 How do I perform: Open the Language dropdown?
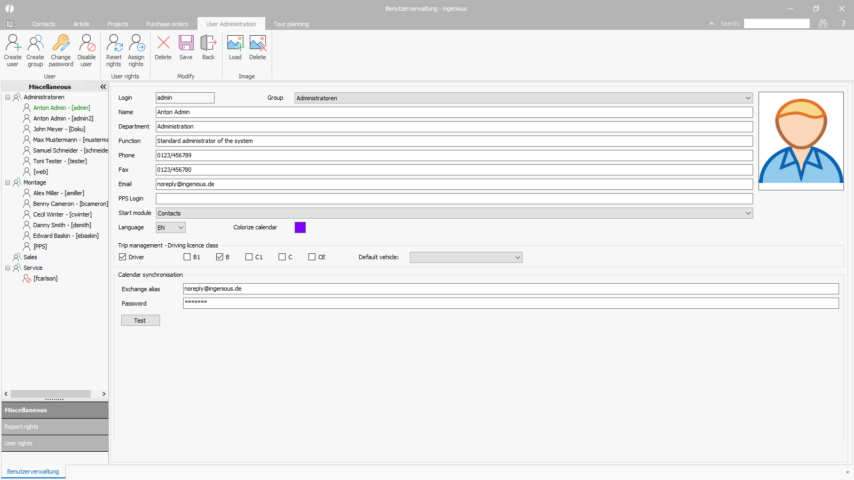point(181,228)
